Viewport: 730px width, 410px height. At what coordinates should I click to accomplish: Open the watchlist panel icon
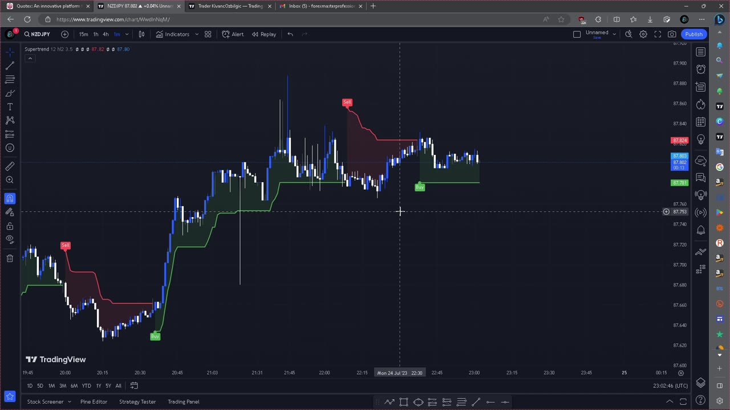pos(701,52)
